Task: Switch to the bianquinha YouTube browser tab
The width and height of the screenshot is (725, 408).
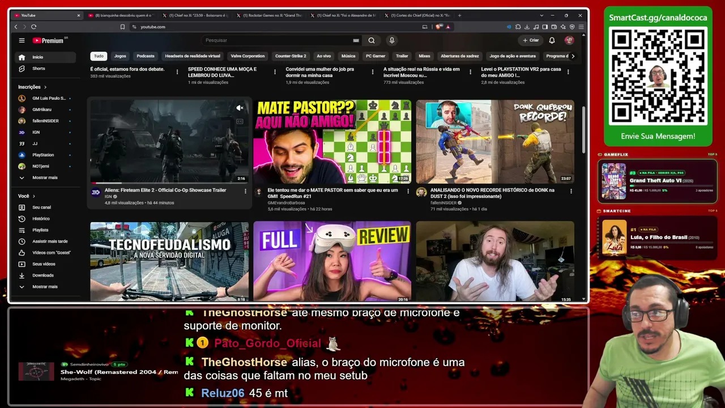Action: (x=121, y=15)
